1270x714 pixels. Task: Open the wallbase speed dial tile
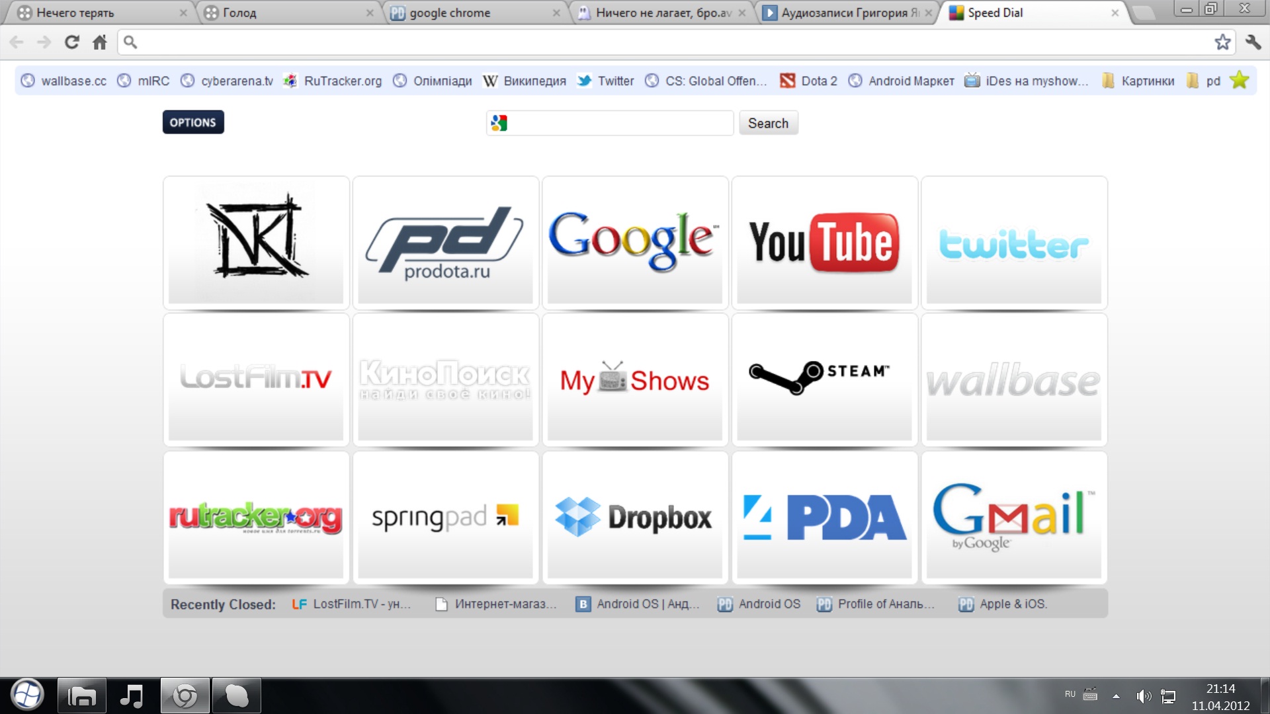1014,379
